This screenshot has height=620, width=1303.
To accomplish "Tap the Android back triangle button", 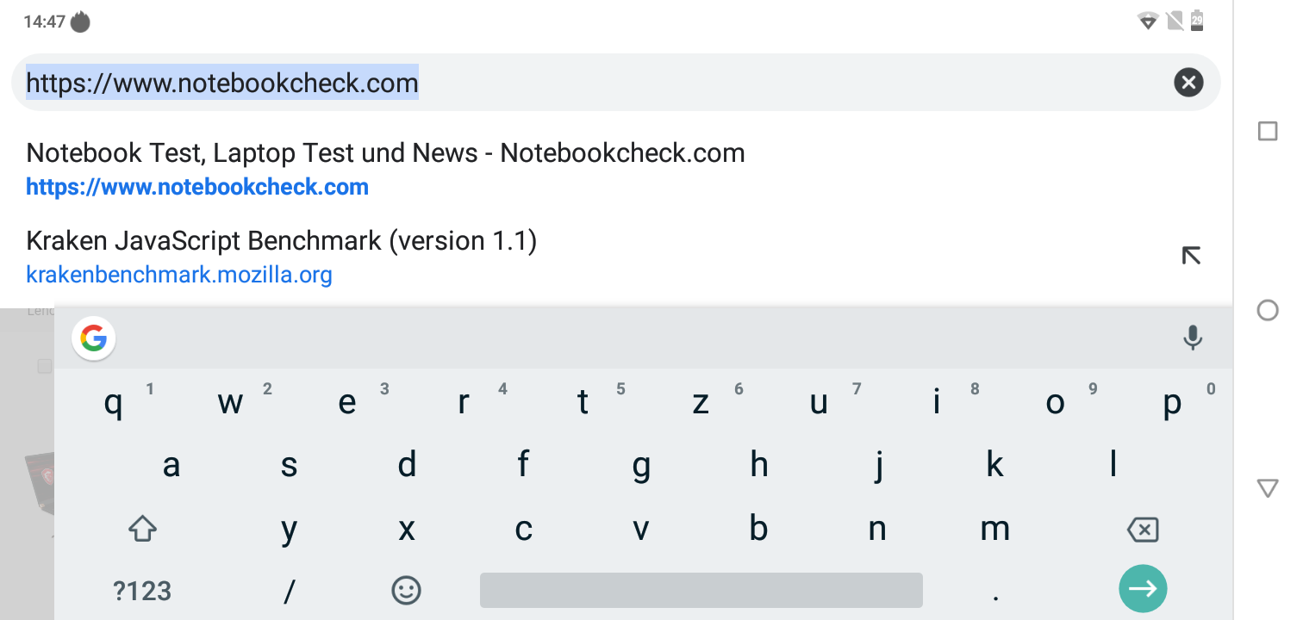I will (1268, 488).
